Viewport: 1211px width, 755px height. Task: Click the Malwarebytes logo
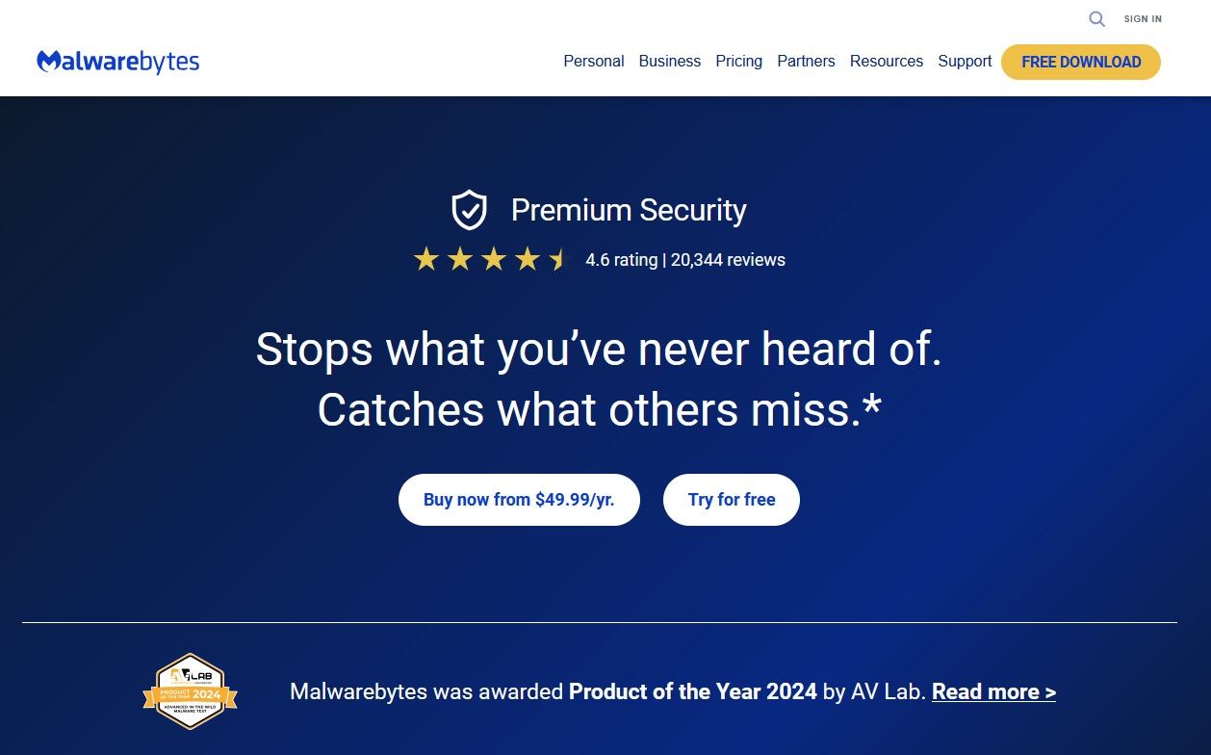tap(117, 61)
